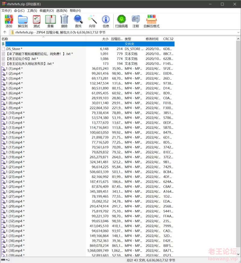Sort by the 名称 column header
Screen dimensions: 241x263
[43, 39]
